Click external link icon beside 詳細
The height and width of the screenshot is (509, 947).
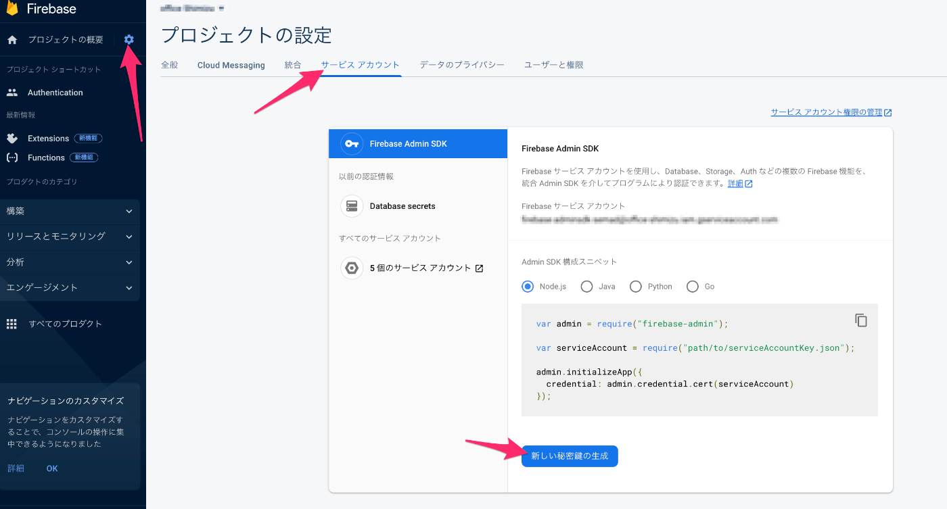749,184
